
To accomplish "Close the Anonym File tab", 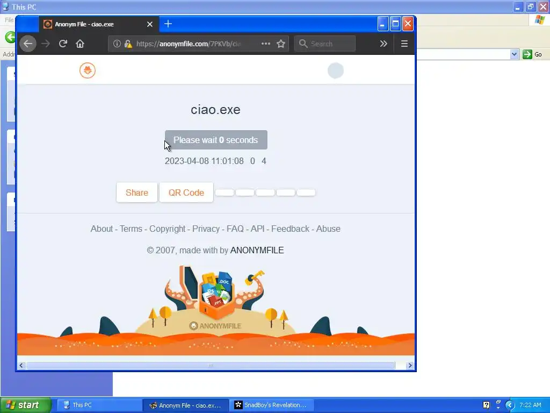I will (150, 24).
